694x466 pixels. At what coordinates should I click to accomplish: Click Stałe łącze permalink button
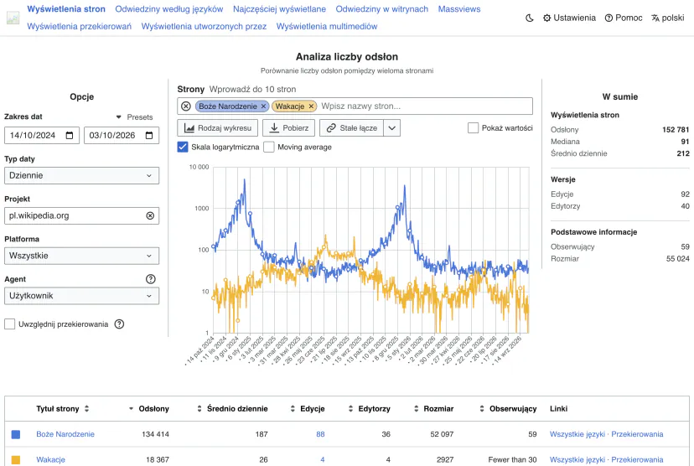tap(351, 128)
